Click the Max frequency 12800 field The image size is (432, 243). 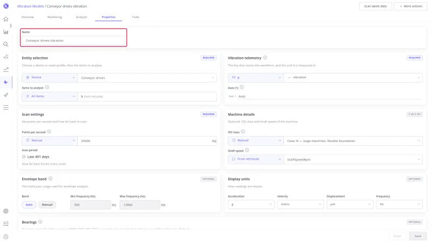pyautogui.click(x=140, y=205)
